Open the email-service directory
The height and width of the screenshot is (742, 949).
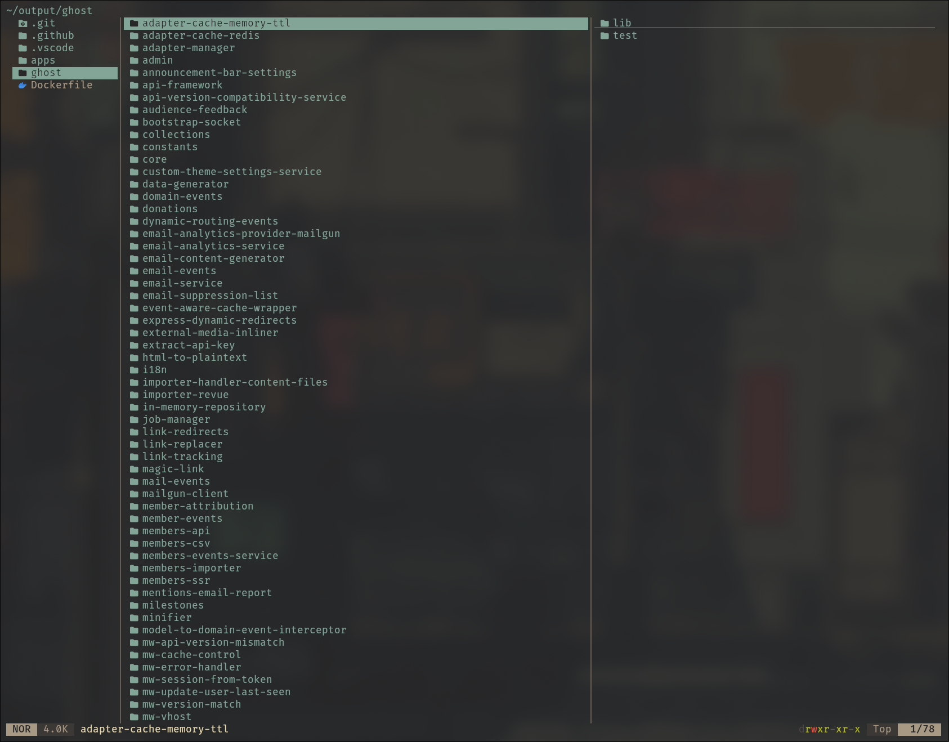pos(182,284)
